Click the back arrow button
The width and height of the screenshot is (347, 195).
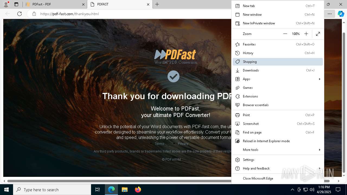(8, 14)
